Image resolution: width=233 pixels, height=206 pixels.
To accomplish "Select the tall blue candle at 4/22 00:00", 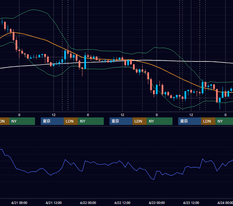I will point(85,62).
